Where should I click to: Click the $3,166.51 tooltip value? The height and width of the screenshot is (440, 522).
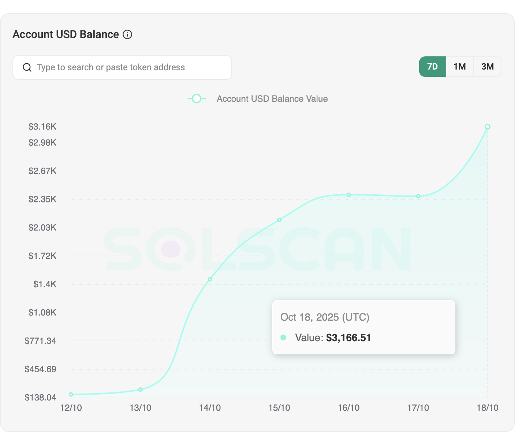tap(348, 338)
